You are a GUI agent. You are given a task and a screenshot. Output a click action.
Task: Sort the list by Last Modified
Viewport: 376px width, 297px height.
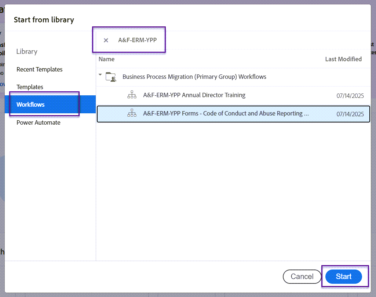click(343, 59)
